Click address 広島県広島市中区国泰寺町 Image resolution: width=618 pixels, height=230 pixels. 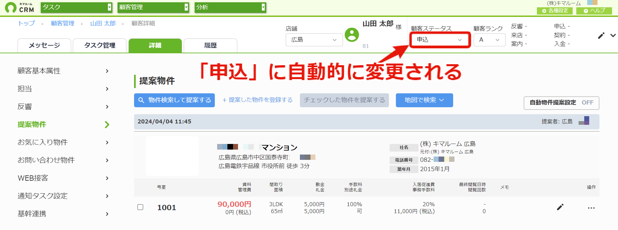coord(254,157)
